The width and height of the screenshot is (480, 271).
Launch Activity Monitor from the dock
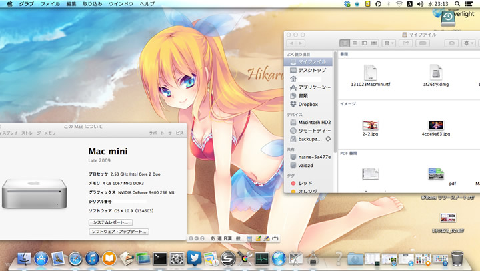click(262, 259)
